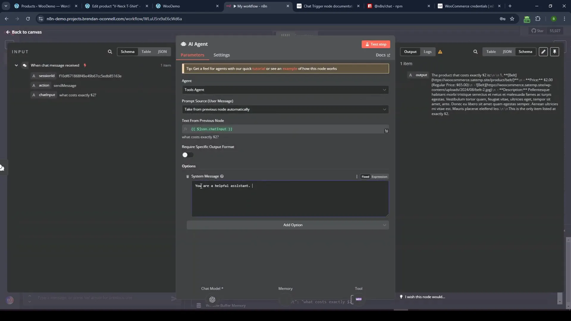571x321 pixels.
Task: Switch to the Parameters tab
Action: pyautogui.click(x=193, y=54)
